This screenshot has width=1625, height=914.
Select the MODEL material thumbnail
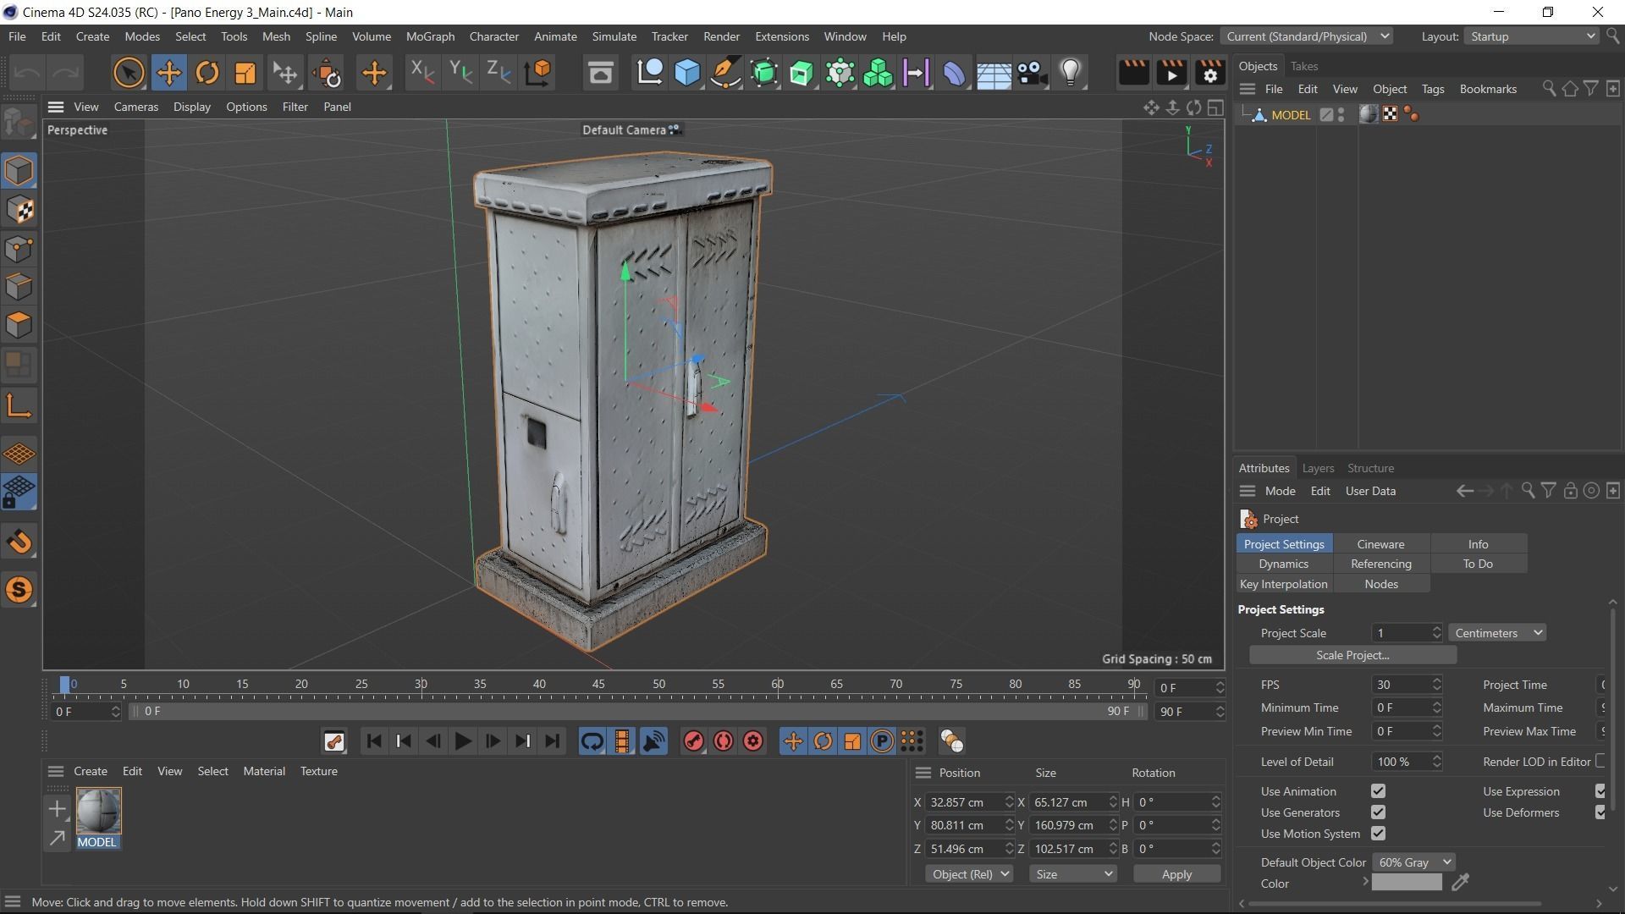pyautogui.click(x=98, y=811)
